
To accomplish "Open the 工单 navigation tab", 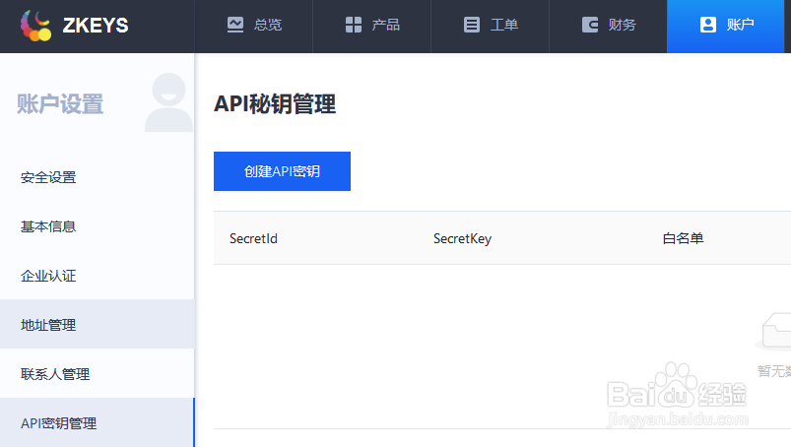I will [x=490, y=27].
